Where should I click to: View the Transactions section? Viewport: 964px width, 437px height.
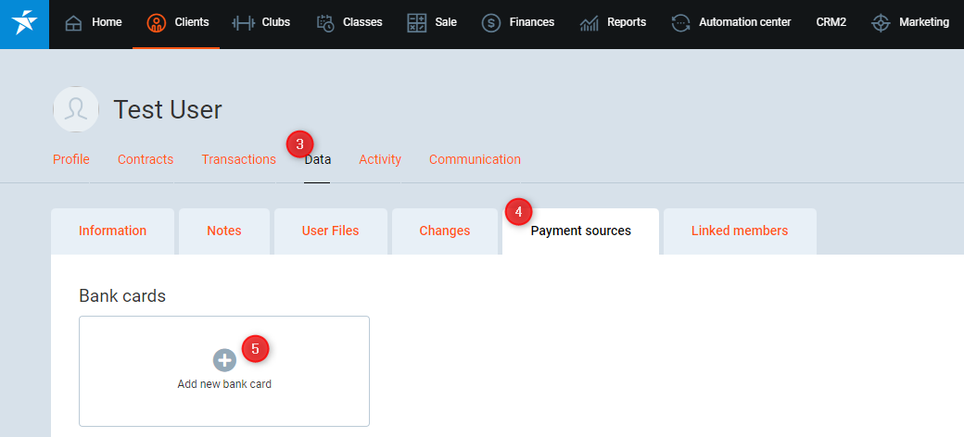pyautogui.click(x=238, y=159)
